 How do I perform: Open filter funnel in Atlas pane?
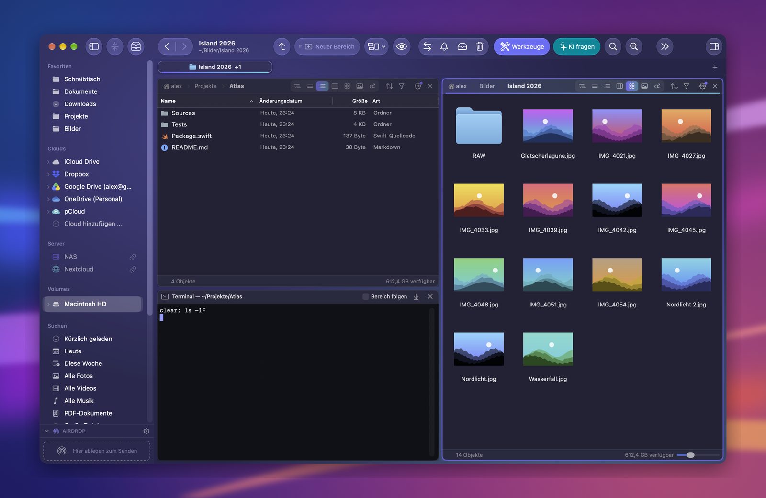pos(402,86)
